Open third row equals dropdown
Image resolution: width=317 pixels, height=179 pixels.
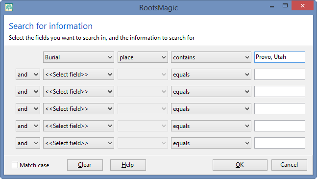[x=211, y=92]
